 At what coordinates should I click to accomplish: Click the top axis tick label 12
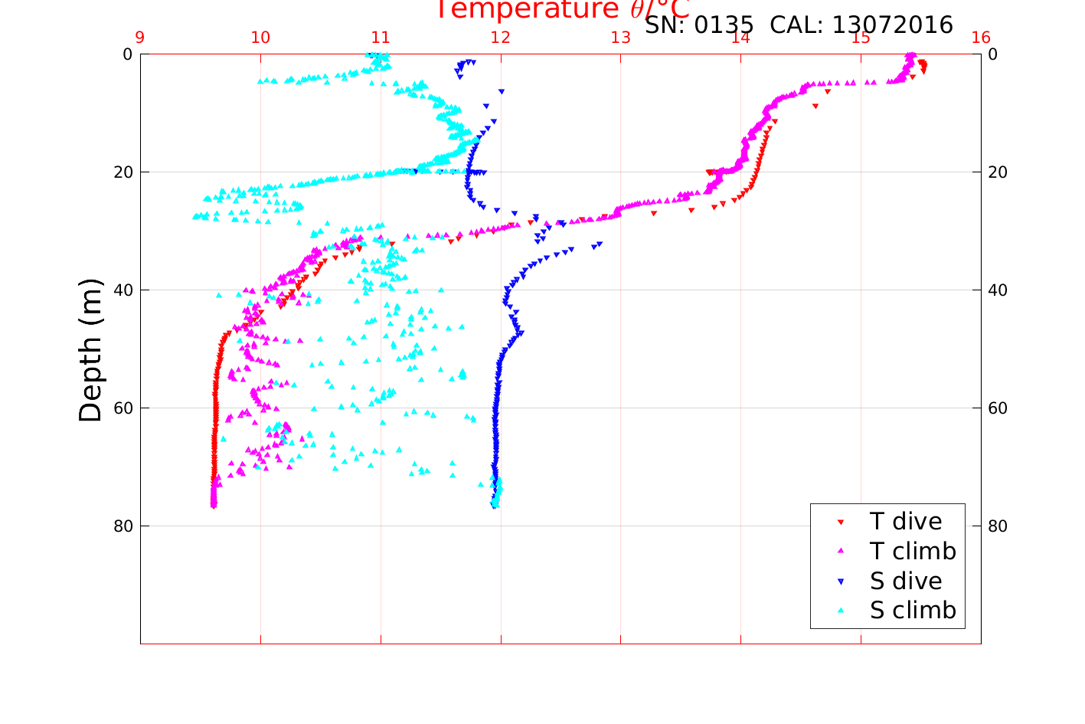point(501,38)
